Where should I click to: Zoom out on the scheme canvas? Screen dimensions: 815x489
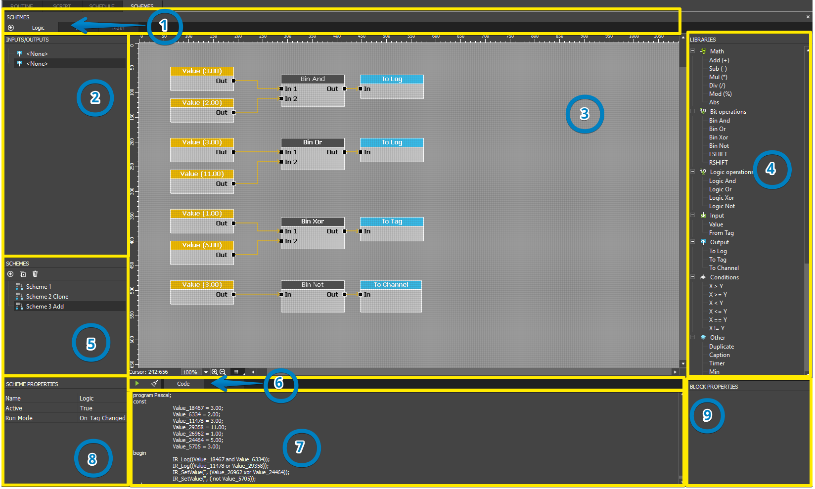[223, 372]
